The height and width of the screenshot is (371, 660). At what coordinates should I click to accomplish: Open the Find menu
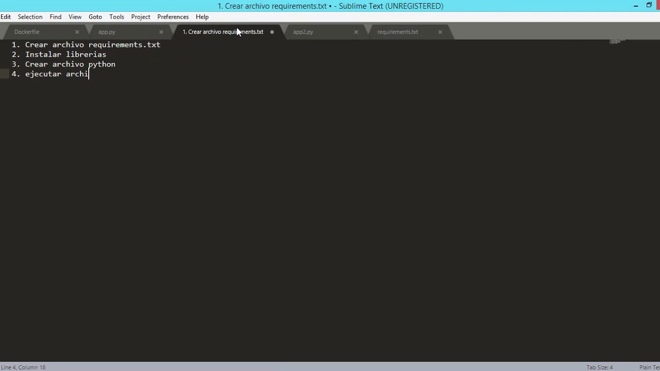tap(56, 16)
